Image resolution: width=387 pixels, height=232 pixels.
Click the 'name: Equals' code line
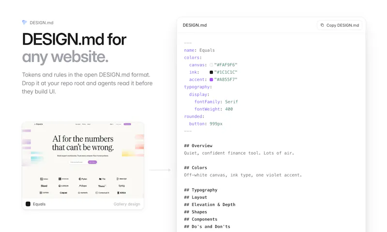click(199, 50)
